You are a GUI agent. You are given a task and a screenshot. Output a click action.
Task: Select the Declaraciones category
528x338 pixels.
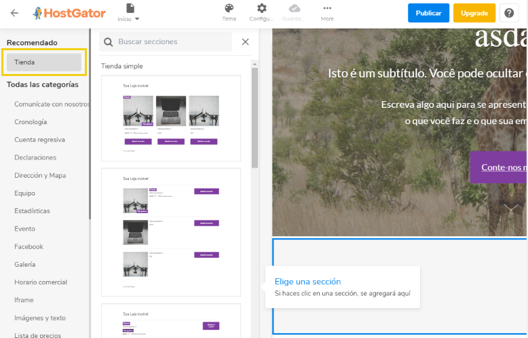[35, 157]
